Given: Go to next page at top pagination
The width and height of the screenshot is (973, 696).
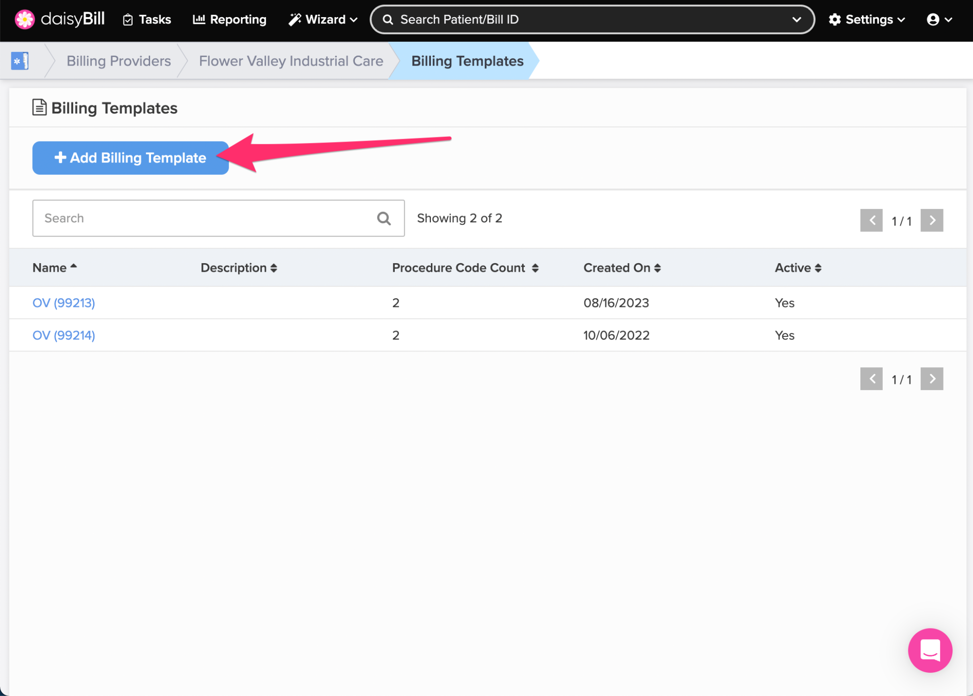Looking at the screenshot, I should click(932, 220).
